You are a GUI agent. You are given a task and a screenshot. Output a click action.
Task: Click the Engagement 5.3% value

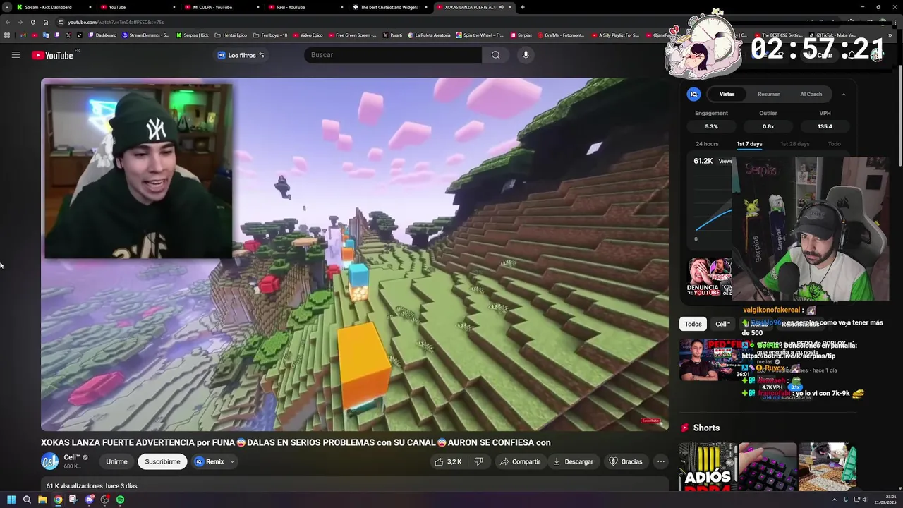[711, 126]
